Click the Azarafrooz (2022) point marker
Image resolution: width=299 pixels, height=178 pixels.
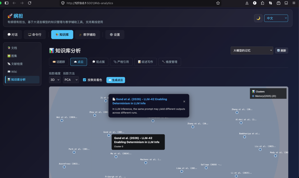point(64,167)
